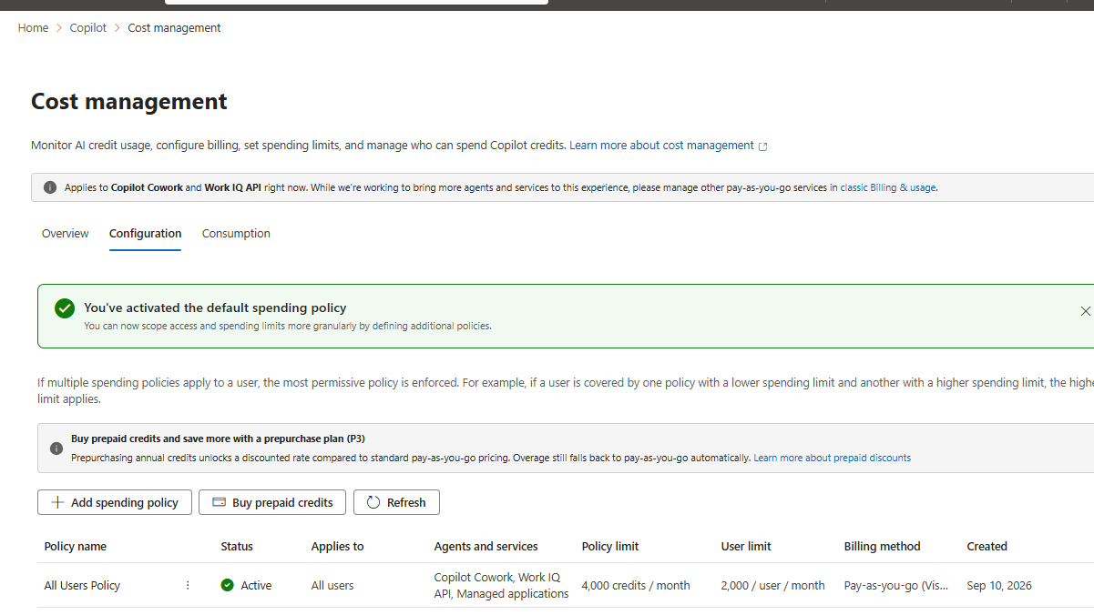Viewport: 1094px width, 615px height.
Task: Click the 2,000 / user / month value
Action: coord(772,586)
